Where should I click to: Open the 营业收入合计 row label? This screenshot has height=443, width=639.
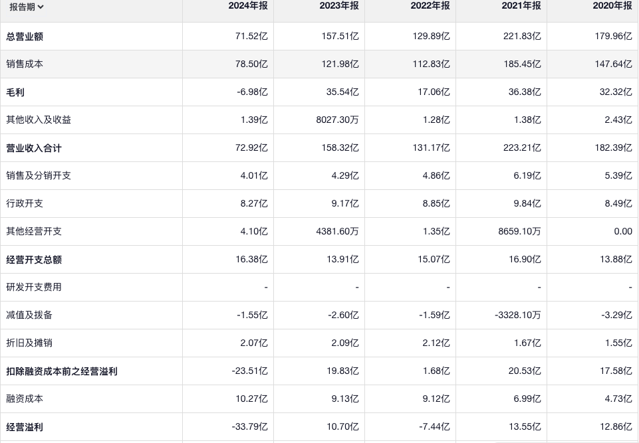[x=34, y=148]
